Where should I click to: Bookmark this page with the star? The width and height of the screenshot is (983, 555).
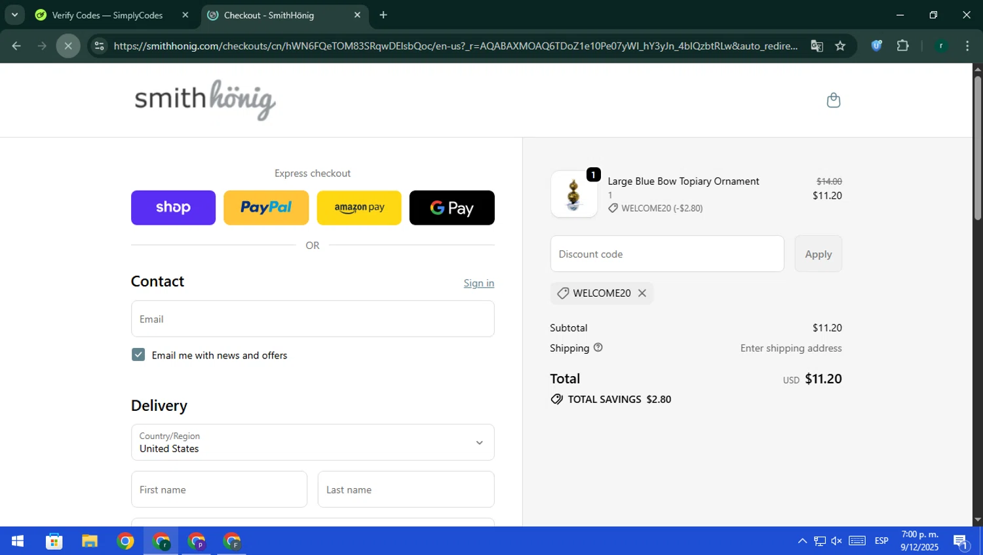pos(840,46)
